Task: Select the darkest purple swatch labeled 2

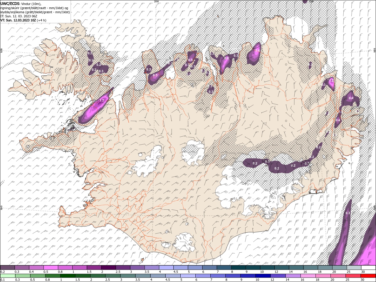Action: point(108,268)
